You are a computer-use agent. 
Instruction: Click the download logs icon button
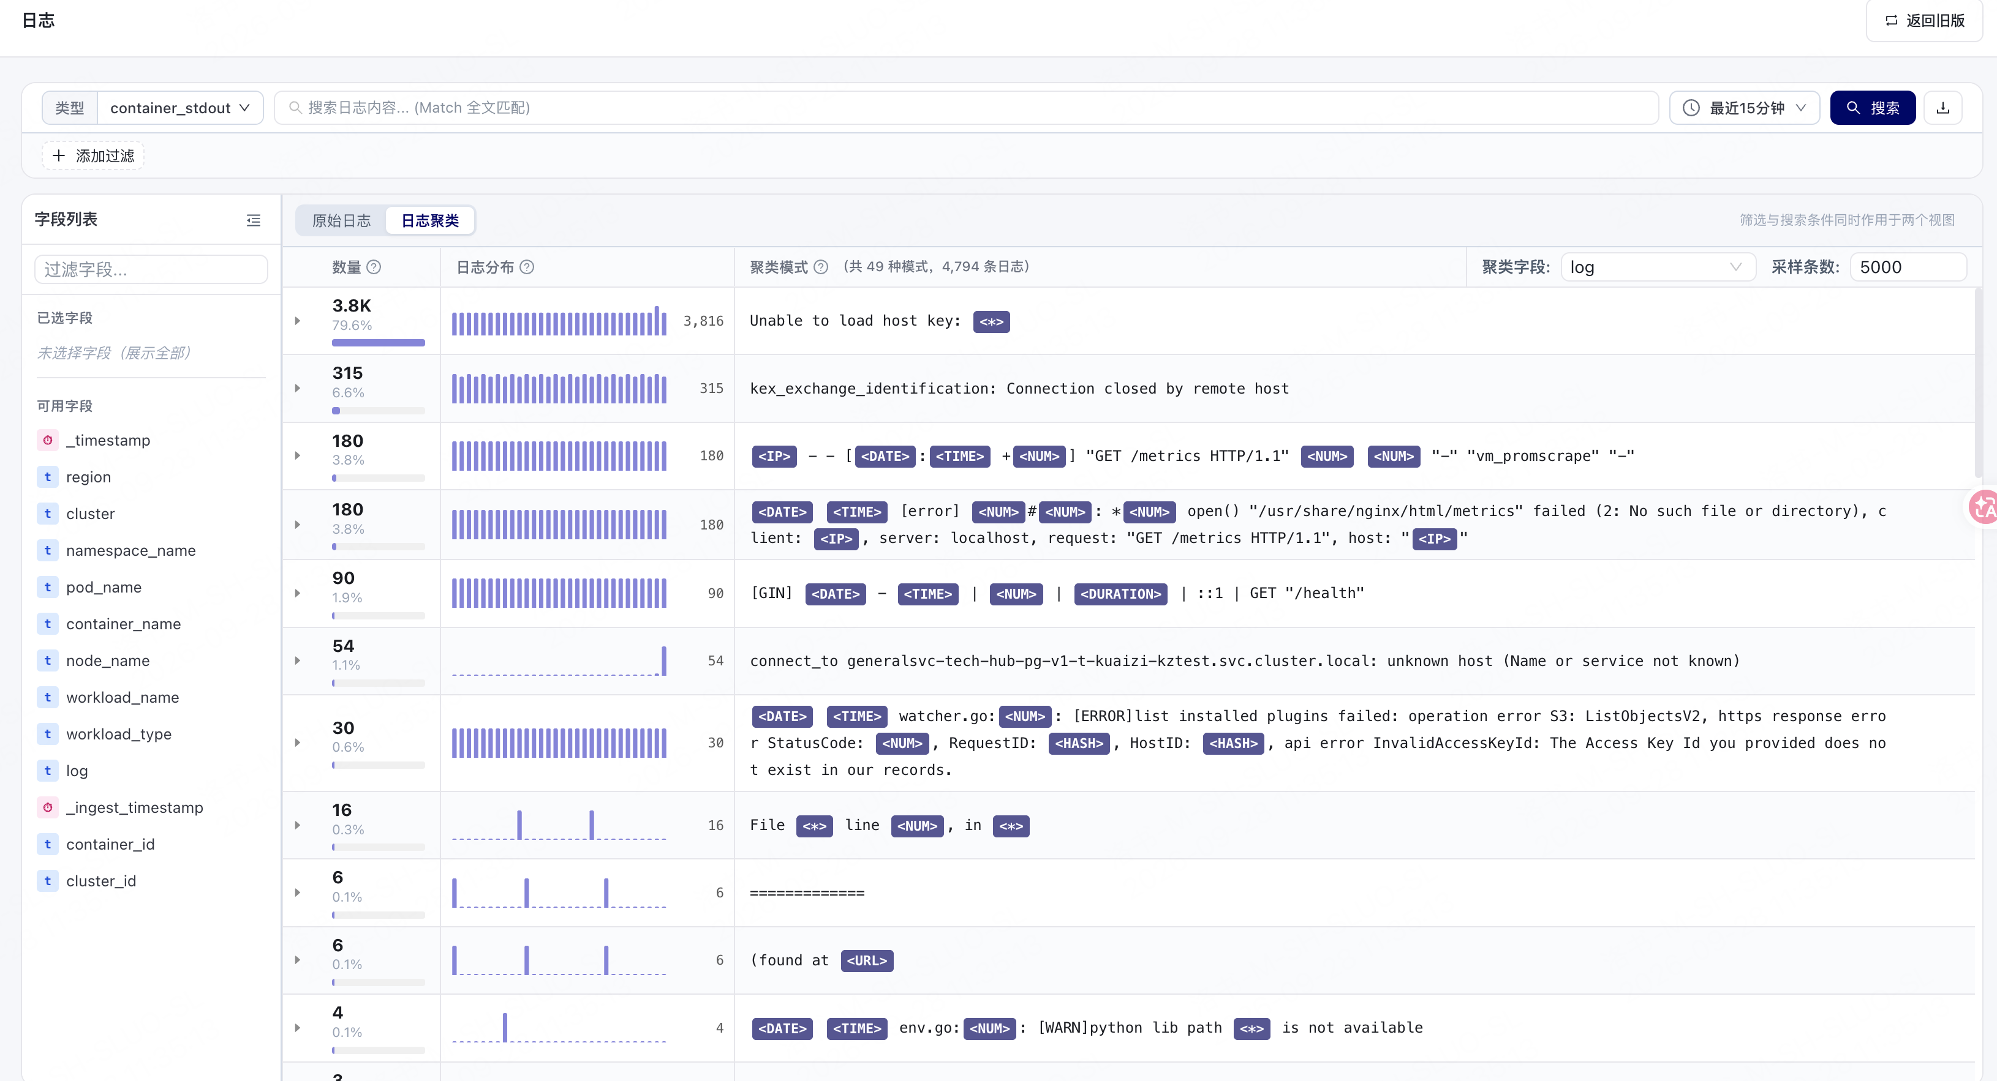click(x=1942, y=108)
